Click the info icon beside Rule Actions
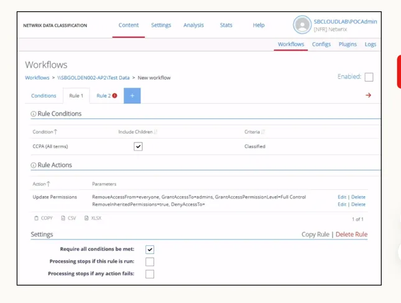Viewport: 401px width, 303px height. (33, 165)
